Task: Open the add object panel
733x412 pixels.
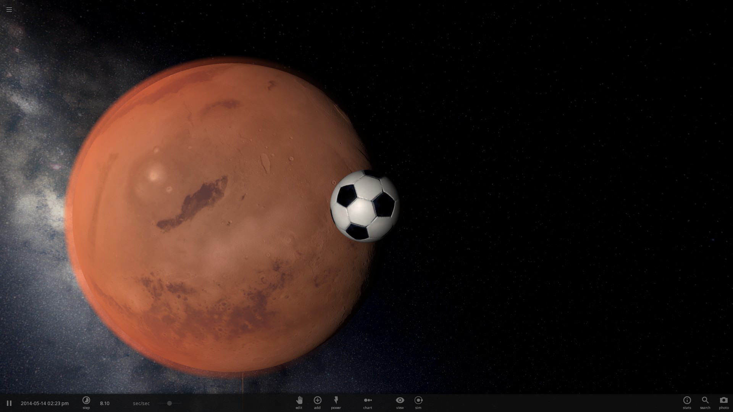Action: click(x=317, y=400)
